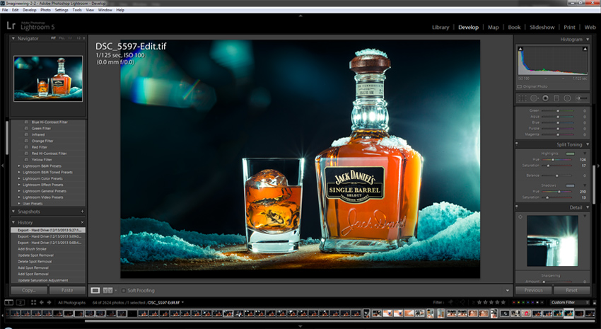Select the FIT zoom level in Navigator

click(53, 38)
